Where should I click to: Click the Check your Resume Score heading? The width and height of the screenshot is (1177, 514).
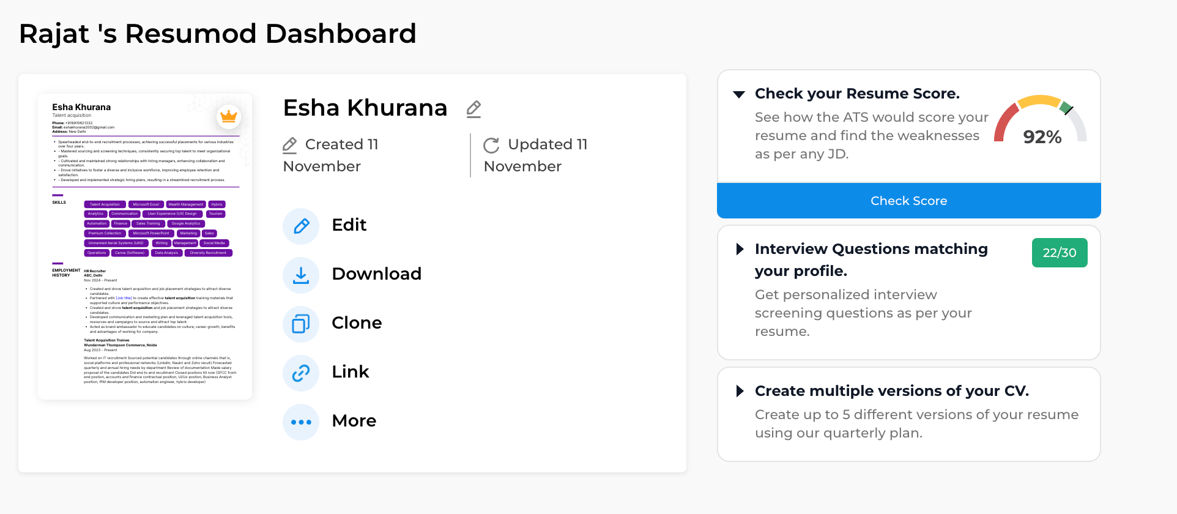[857, 94]
